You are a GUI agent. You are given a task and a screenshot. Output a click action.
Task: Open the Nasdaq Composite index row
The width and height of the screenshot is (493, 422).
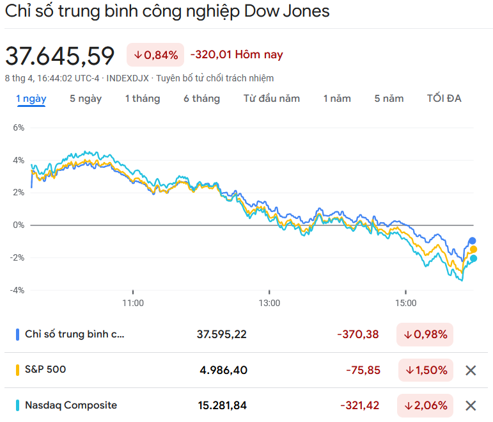pos(71,405)
